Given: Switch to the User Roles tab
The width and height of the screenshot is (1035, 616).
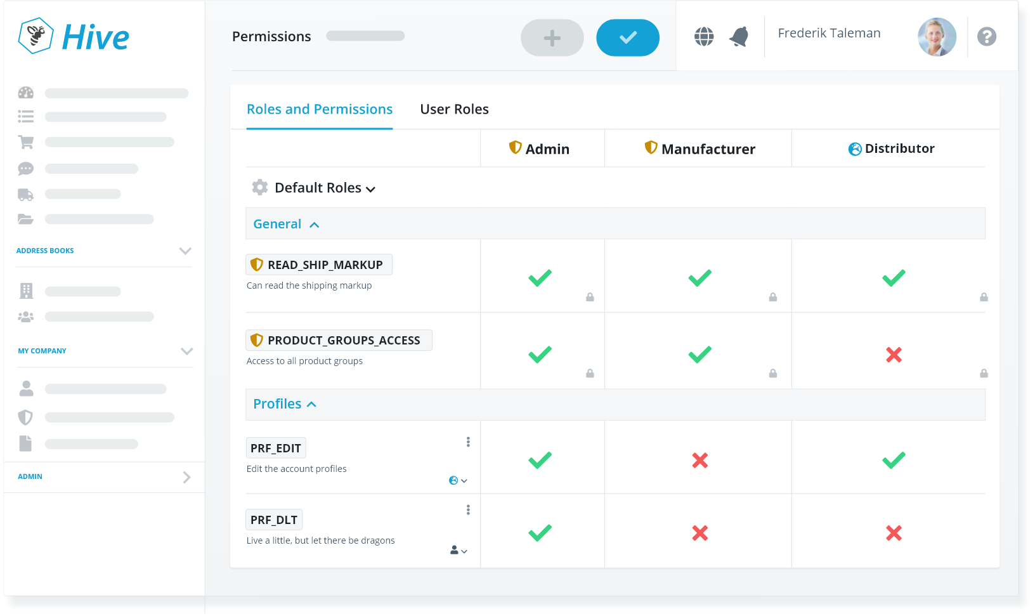Looking at the screenshot, I should pos(454,109).
